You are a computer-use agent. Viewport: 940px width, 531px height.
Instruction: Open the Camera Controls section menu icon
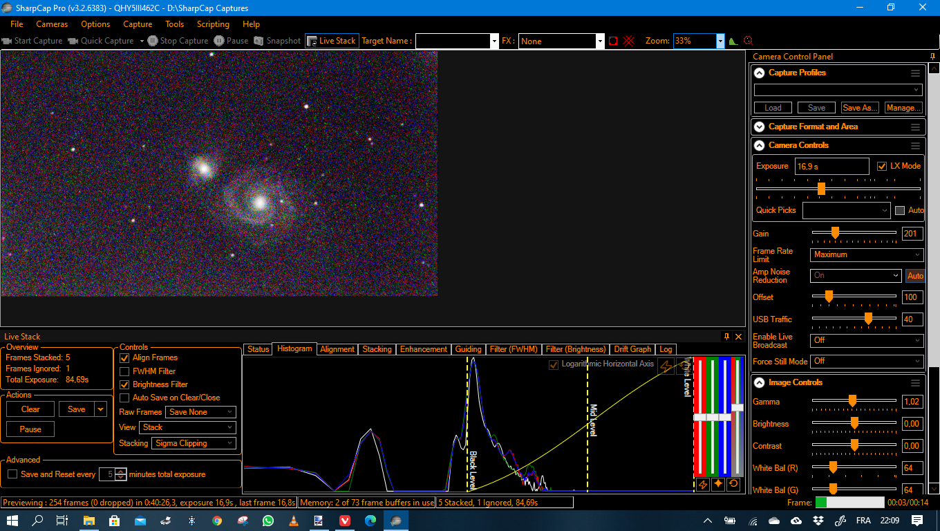pos(915,146)
